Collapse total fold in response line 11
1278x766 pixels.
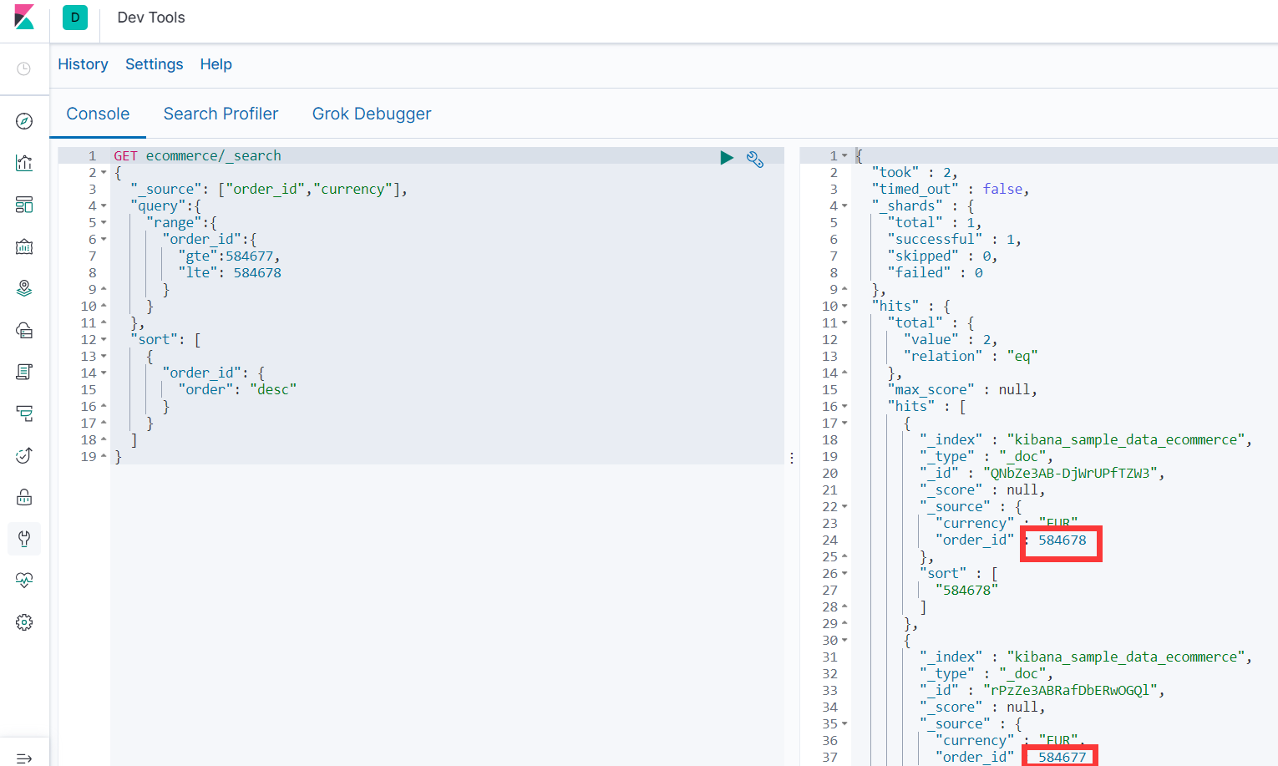844,323
